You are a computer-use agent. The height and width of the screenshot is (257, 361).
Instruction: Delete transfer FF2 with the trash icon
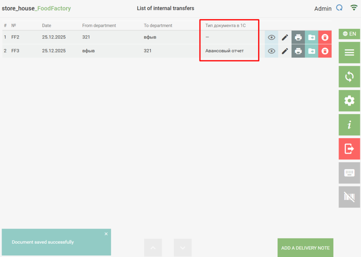point(325,37)
